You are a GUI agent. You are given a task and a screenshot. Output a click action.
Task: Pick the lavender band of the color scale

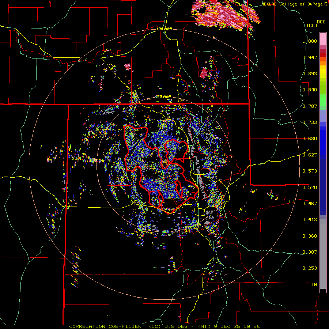323,116
